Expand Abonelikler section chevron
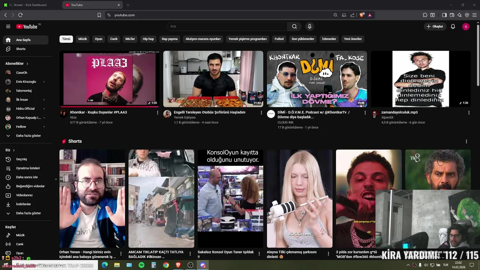This screenshot has height=270, width=480. [27, 64]
